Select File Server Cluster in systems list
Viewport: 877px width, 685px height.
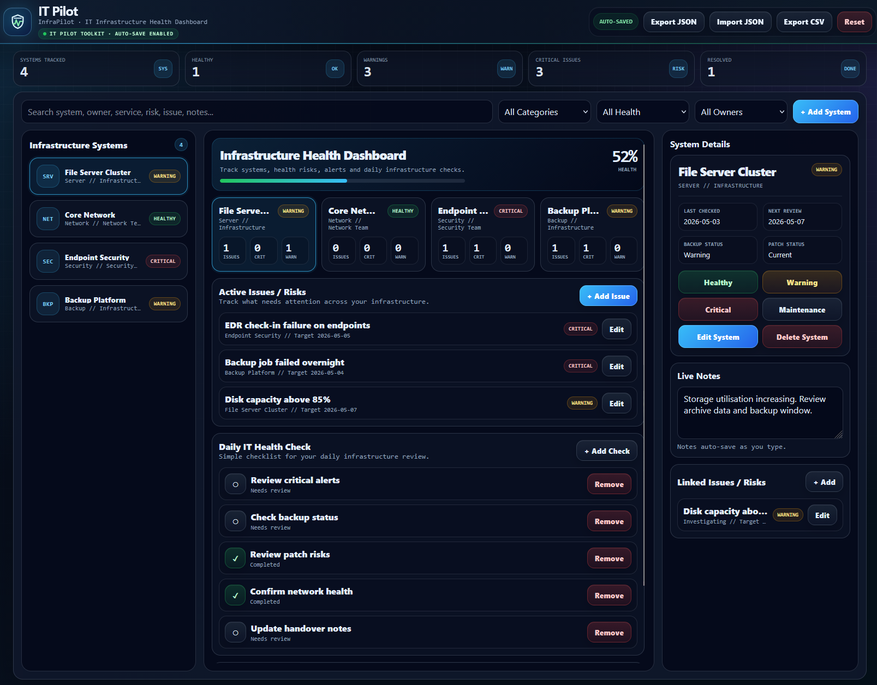pyautogui.click(x=109, y=176)
